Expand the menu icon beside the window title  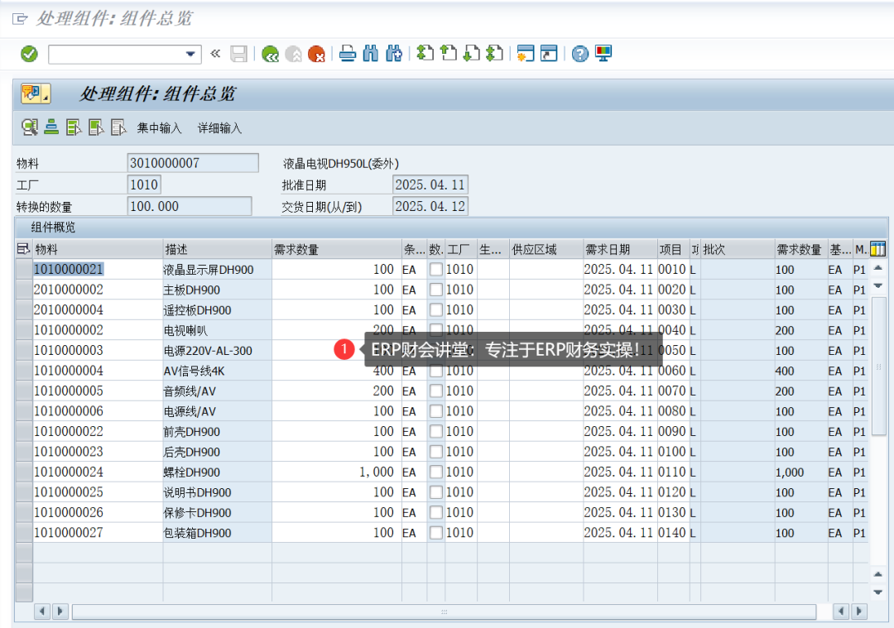point(20,19)
